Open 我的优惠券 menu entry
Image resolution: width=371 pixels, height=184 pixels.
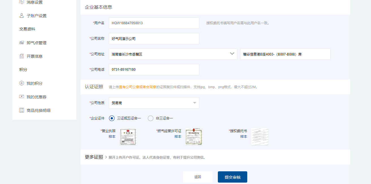pyautogui.click(x=36, y=97)
